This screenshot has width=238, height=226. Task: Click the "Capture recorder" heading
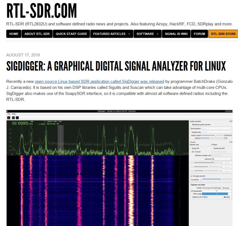coord(198,185)
